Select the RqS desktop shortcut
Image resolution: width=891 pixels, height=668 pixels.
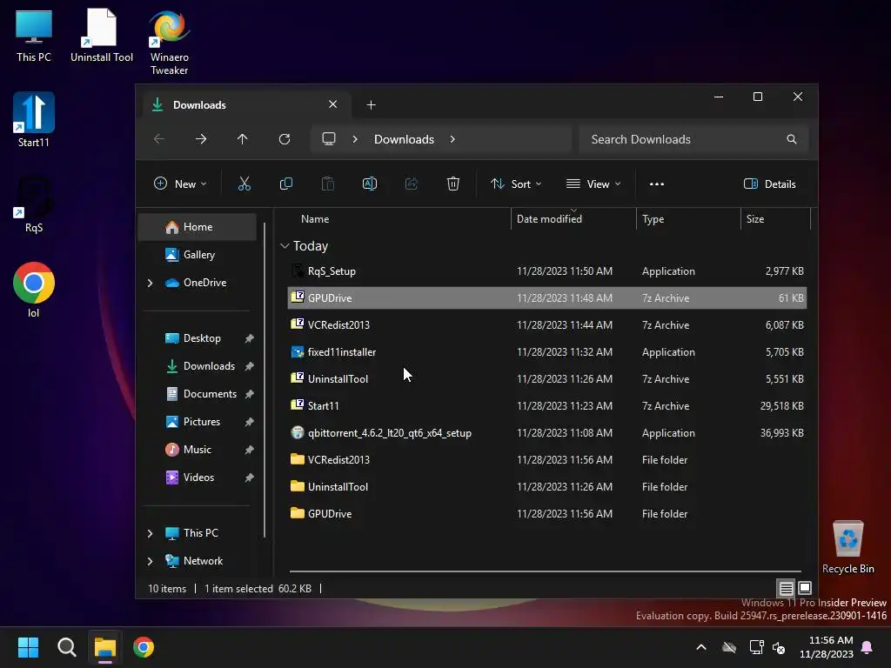34,205
